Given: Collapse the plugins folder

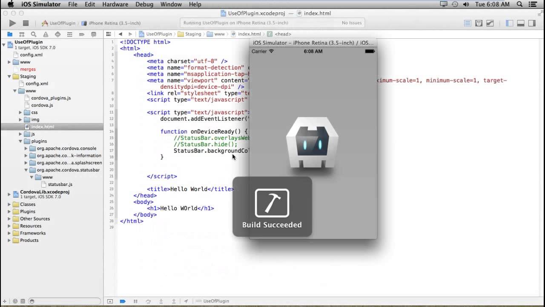Looking at the screenshot, I should 20,141.
